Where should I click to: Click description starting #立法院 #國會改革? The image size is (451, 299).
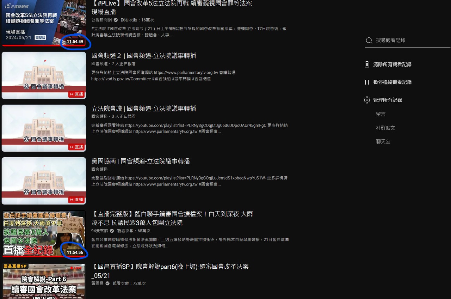click(189, 32)
